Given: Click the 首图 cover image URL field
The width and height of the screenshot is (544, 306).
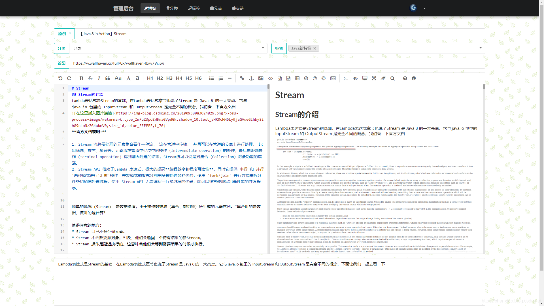Looking at the screenshot, I should click(277, 63).
